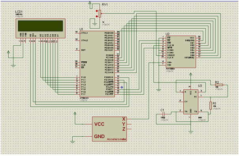Select resistor R2 symbol

[219, 85]
